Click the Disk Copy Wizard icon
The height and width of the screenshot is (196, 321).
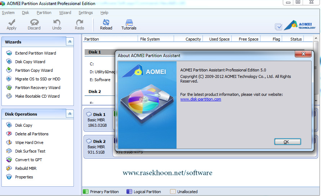[9, 62]
